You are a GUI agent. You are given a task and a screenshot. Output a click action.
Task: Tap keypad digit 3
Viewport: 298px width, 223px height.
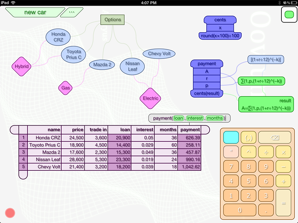click(x=266, y=196)
